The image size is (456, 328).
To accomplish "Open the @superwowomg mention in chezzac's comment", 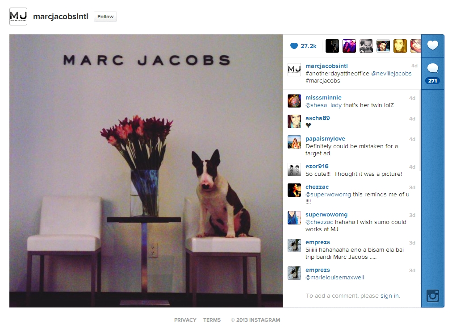I will (x=328, y=195).
